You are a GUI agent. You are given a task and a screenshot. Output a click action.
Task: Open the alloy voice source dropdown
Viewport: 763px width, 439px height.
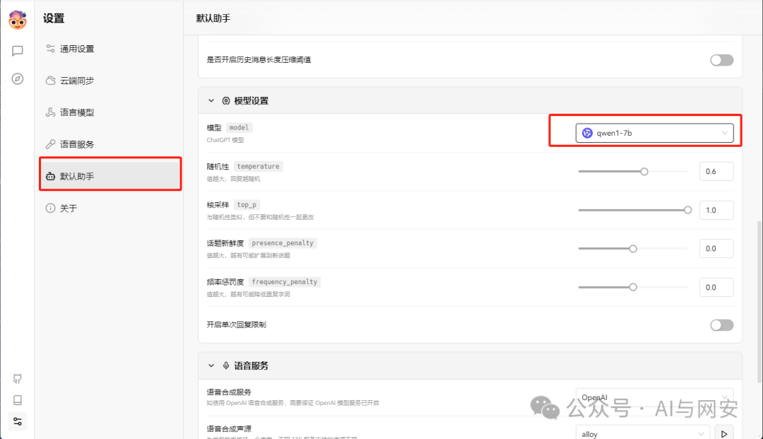643,433
